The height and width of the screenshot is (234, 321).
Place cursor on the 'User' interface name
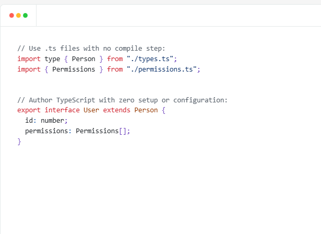click(x=91, y=110)
